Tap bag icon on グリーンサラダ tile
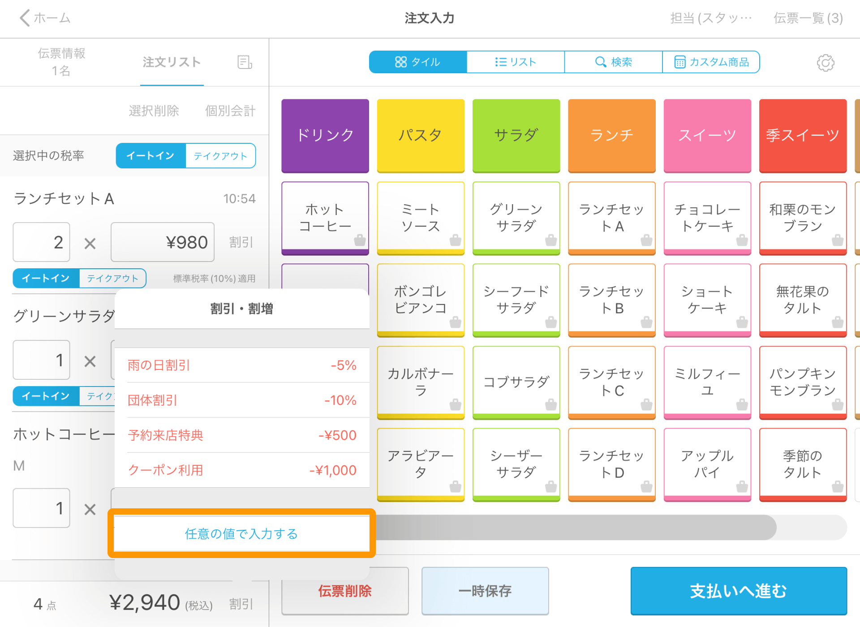 550,240
